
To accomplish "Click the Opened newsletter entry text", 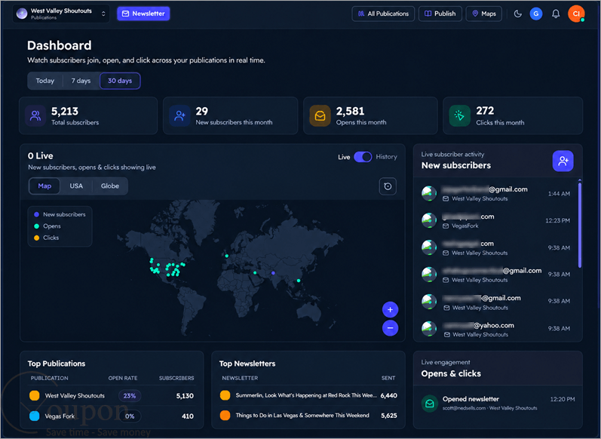I will click(x=471, y=399).
